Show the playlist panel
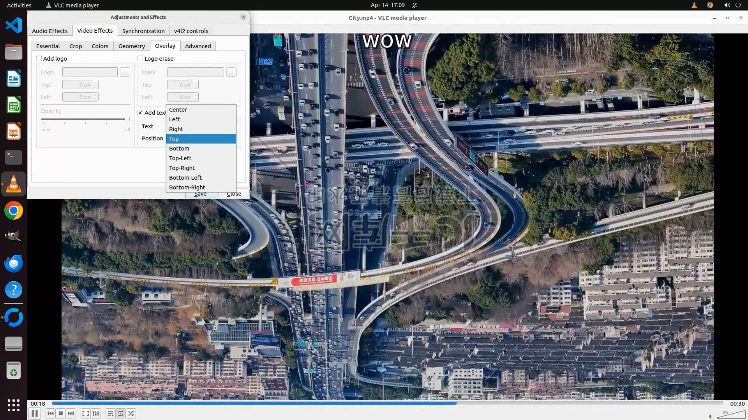 (x=110, y=413)
